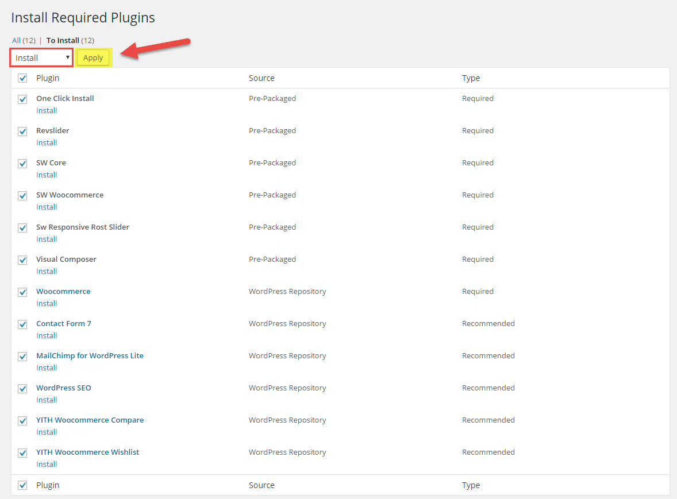Uncheck the Sw Responsive Rost Slider checkbox
Viewport: 677px width, 499px height.
point(22,228)
